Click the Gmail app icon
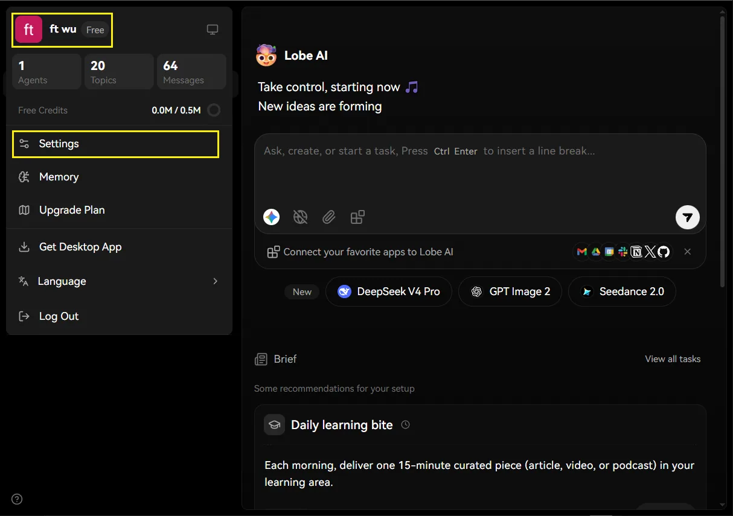Image resolution: width=733 pixels, height=516 pixels. coord(582,252)
